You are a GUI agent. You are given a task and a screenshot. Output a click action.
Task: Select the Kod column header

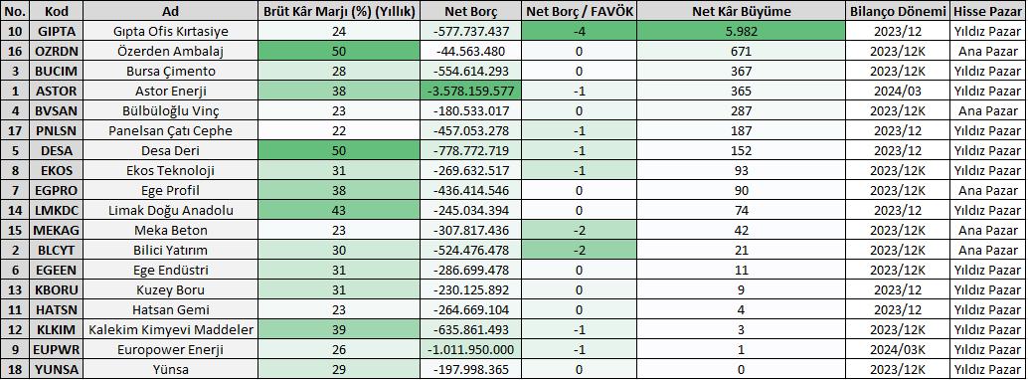57,11
